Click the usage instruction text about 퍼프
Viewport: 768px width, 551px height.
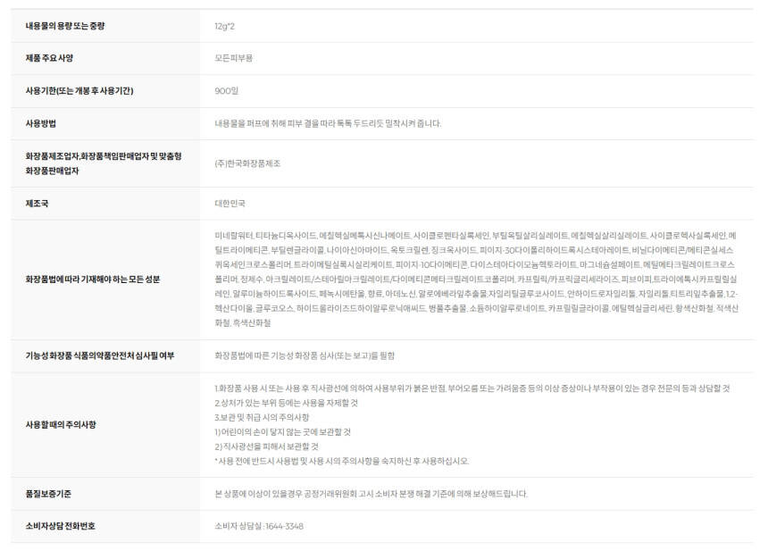(x=328, y=123)
